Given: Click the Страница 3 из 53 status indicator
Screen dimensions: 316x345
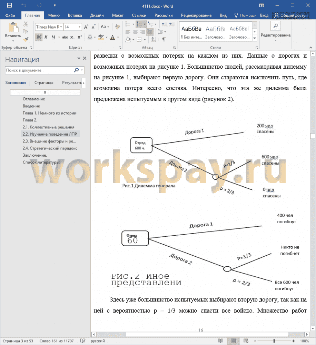Looking at the screenshot, I should pos(18,341).
